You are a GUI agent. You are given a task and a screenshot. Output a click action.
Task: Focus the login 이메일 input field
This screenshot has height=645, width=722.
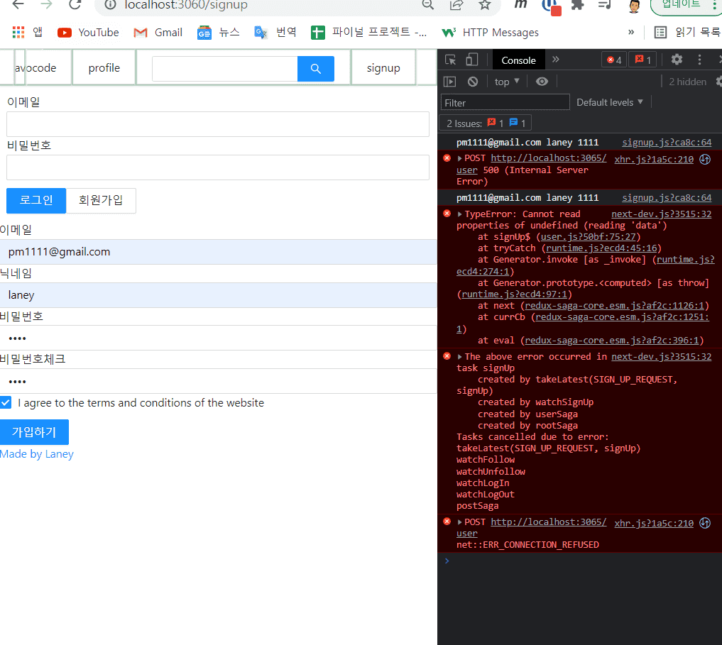pyautogui.click(x=218, y=124)
